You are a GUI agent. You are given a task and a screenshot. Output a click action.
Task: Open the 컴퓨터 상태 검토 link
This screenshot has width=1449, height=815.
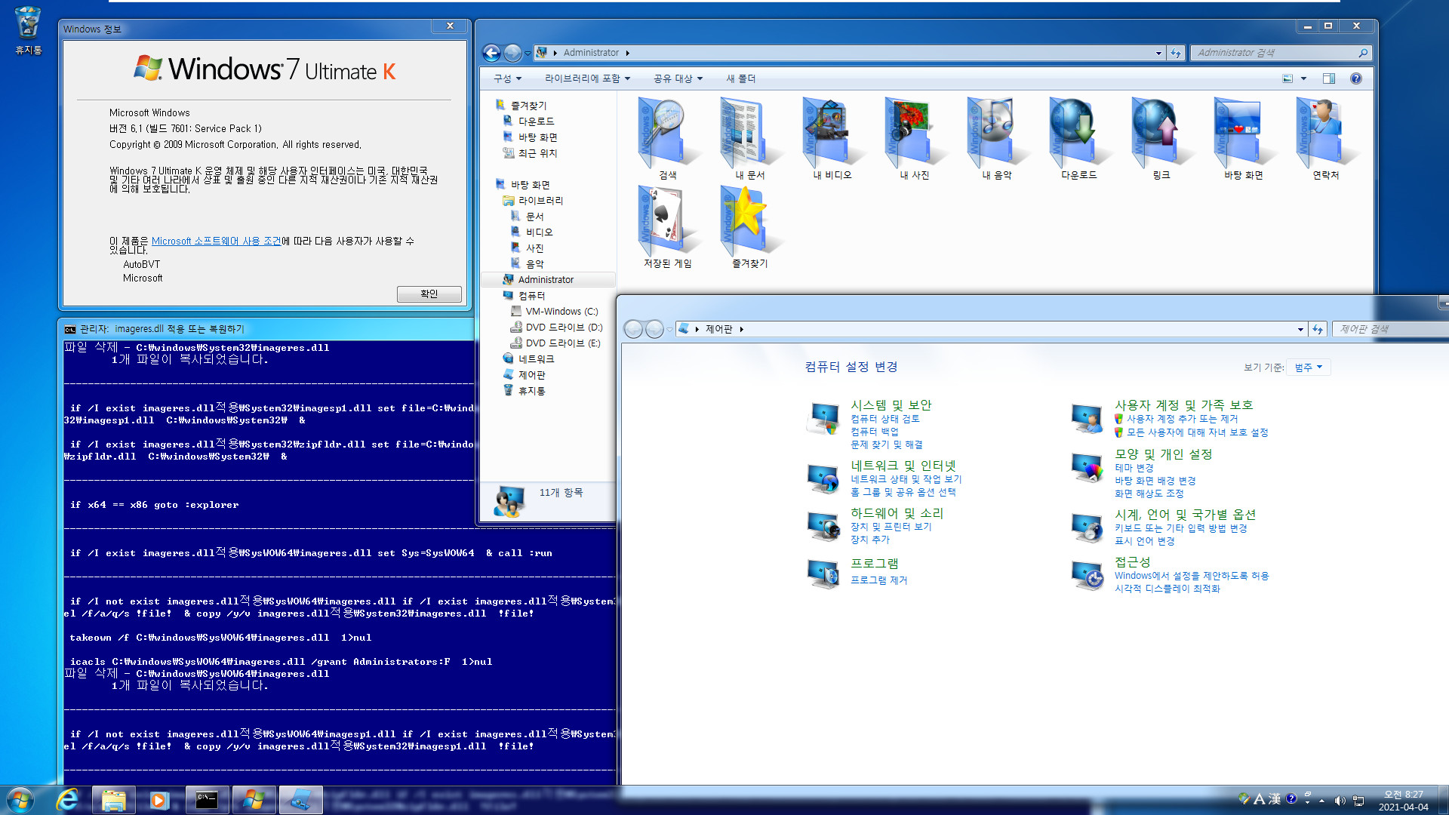coord(884,419)
